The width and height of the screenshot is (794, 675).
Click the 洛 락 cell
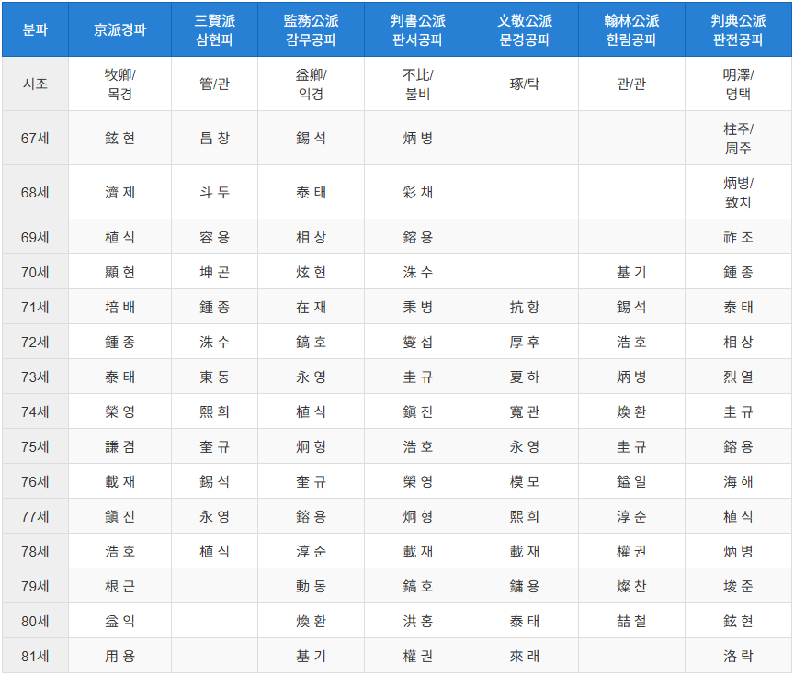738,656
